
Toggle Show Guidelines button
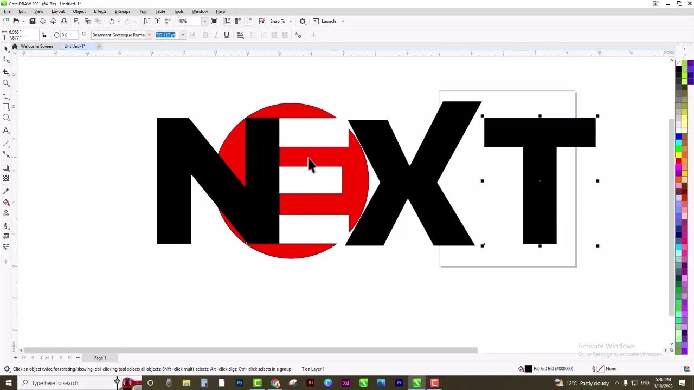[249, 21]
